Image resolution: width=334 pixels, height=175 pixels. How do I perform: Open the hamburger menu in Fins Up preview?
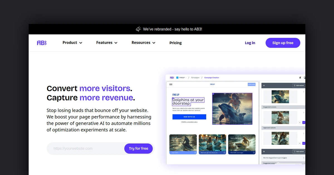point(171,84)
